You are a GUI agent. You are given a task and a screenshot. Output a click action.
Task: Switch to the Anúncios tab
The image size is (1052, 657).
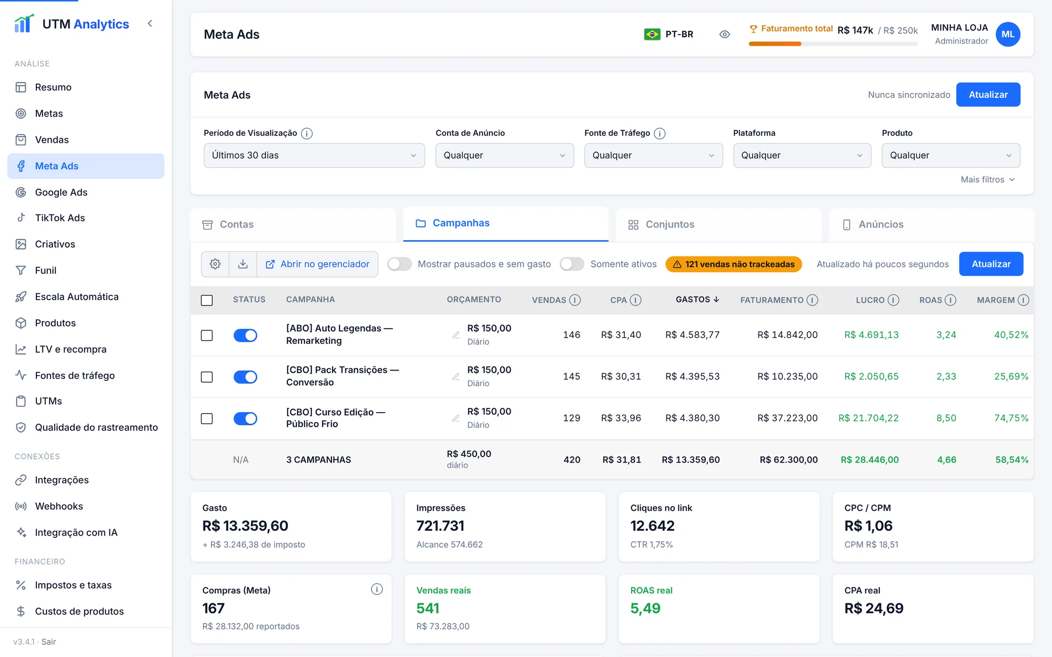tap(932, 224)
